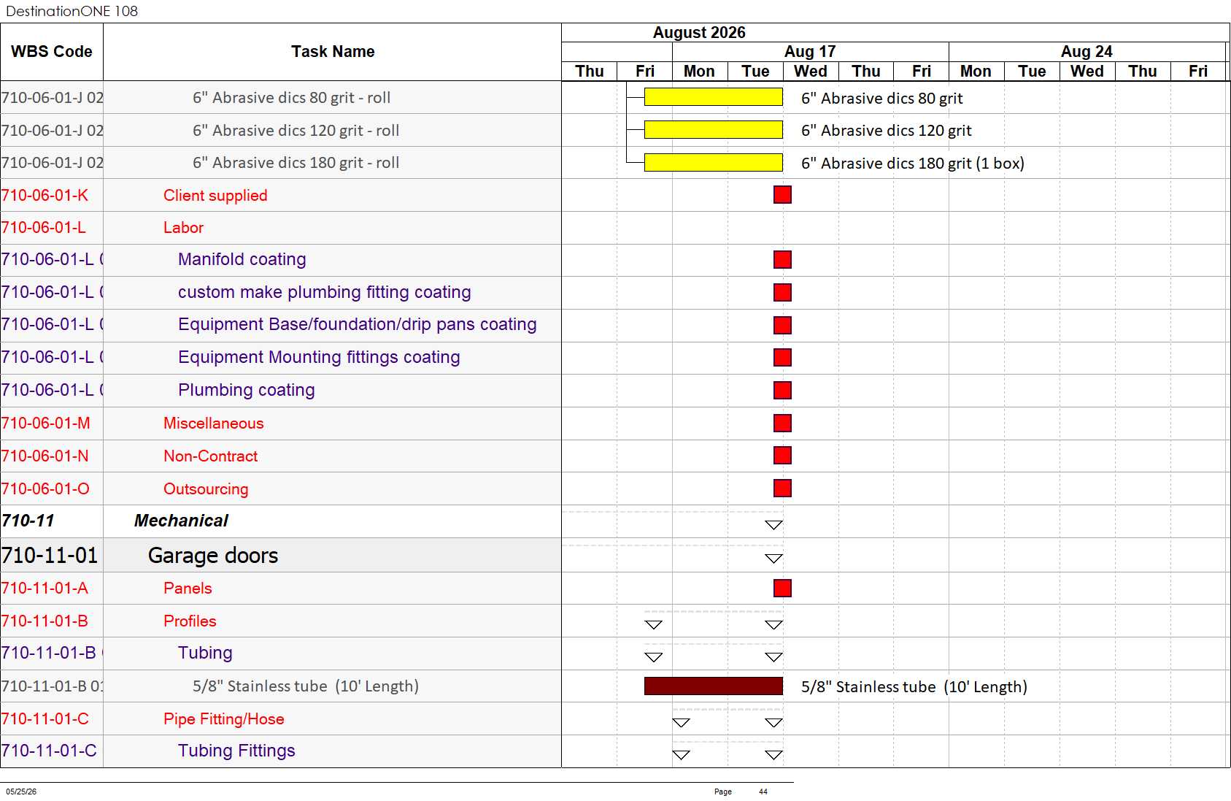
Task: Click the 'Aug 24' week header
Action: click(x=1087, y=51)
